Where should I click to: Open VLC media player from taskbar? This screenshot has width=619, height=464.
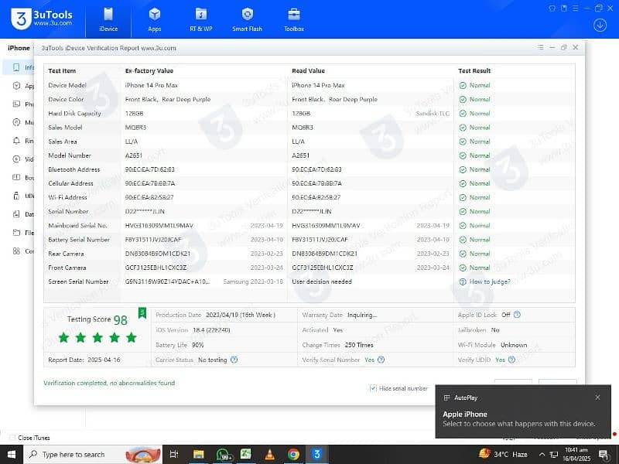pyautogui.click(x=269, y=455)
